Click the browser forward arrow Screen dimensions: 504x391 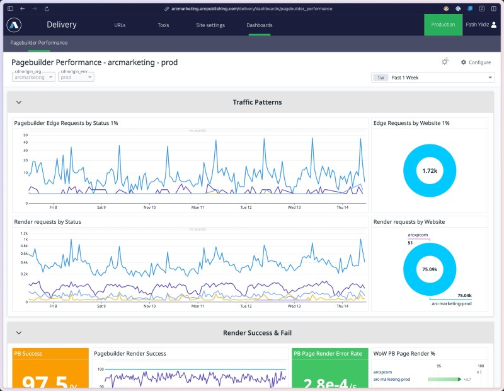point(35,9)
